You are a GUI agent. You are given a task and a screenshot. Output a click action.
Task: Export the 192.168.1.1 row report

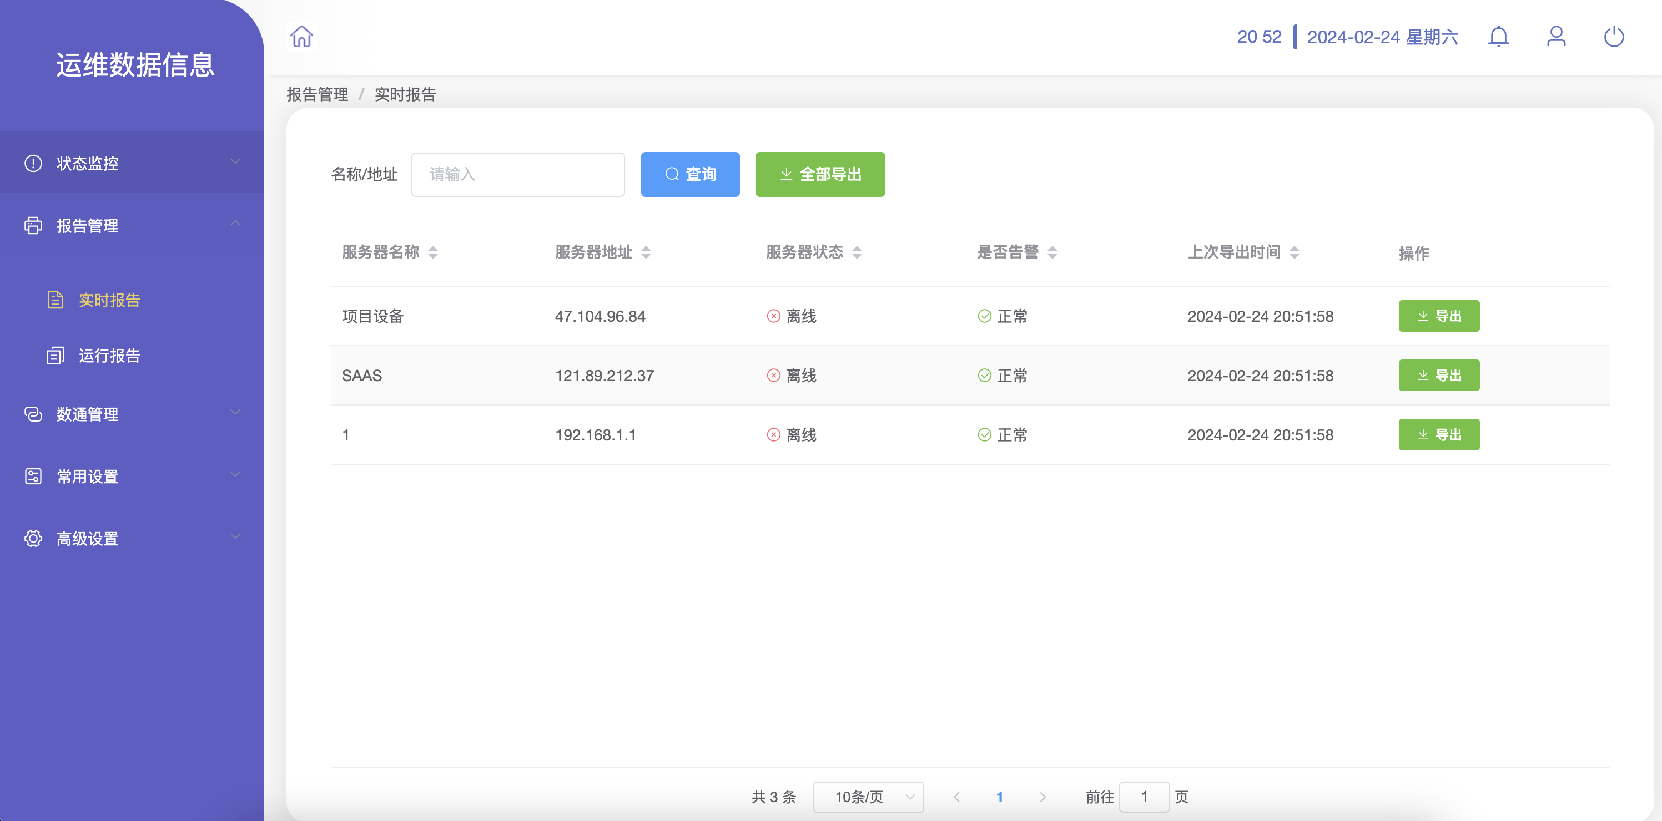coord(1439,435)
